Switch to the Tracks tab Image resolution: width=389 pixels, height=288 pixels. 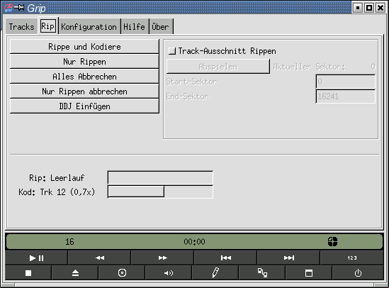tap(21, 26)
